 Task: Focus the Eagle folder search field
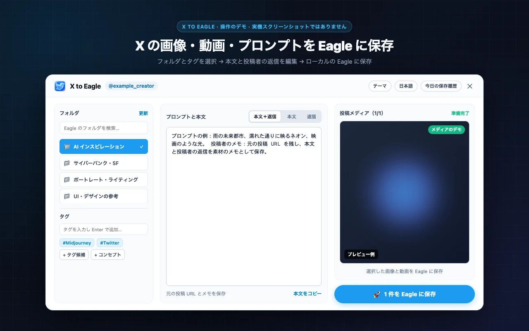point(104,128)
